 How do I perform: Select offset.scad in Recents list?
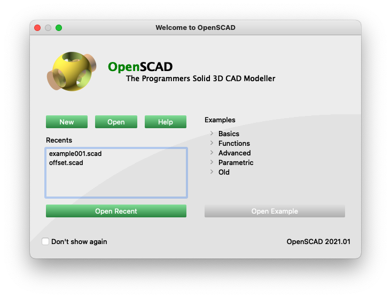[x=66, y=163]
